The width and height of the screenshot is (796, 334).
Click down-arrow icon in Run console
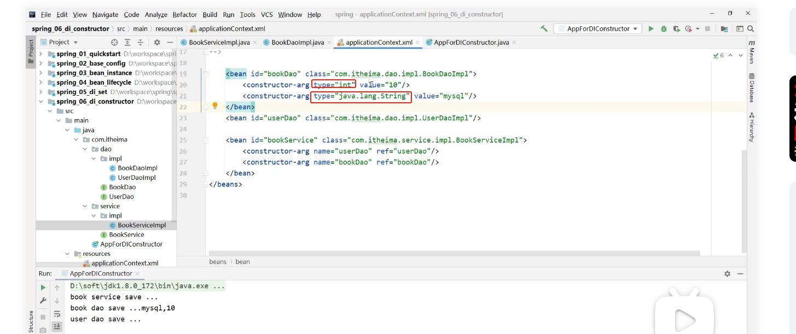tap(57, 301)
